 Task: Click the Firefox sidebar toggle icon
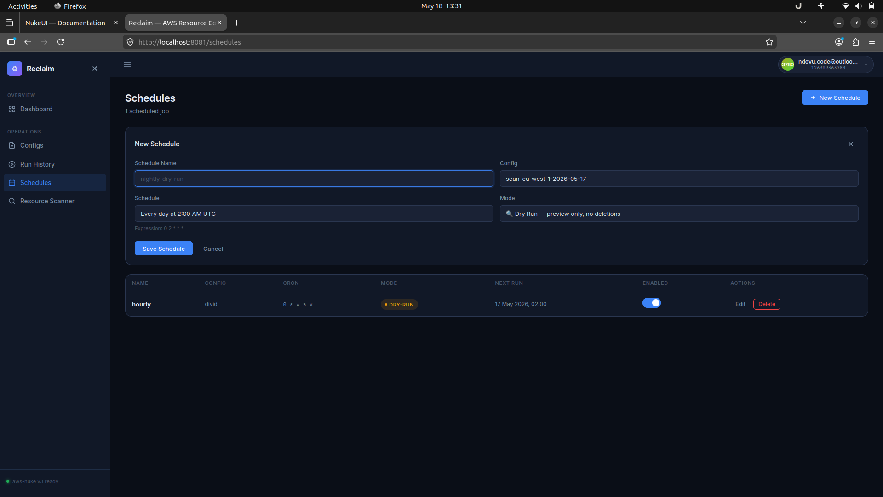click(11, 42)
